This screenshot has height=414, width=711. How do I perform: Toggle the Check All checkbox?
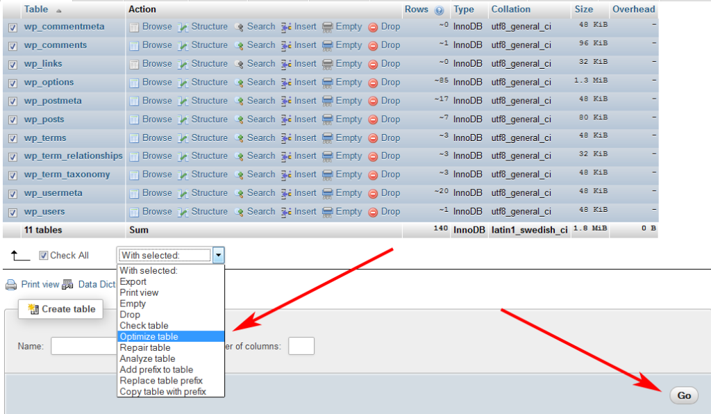(44, 256)
